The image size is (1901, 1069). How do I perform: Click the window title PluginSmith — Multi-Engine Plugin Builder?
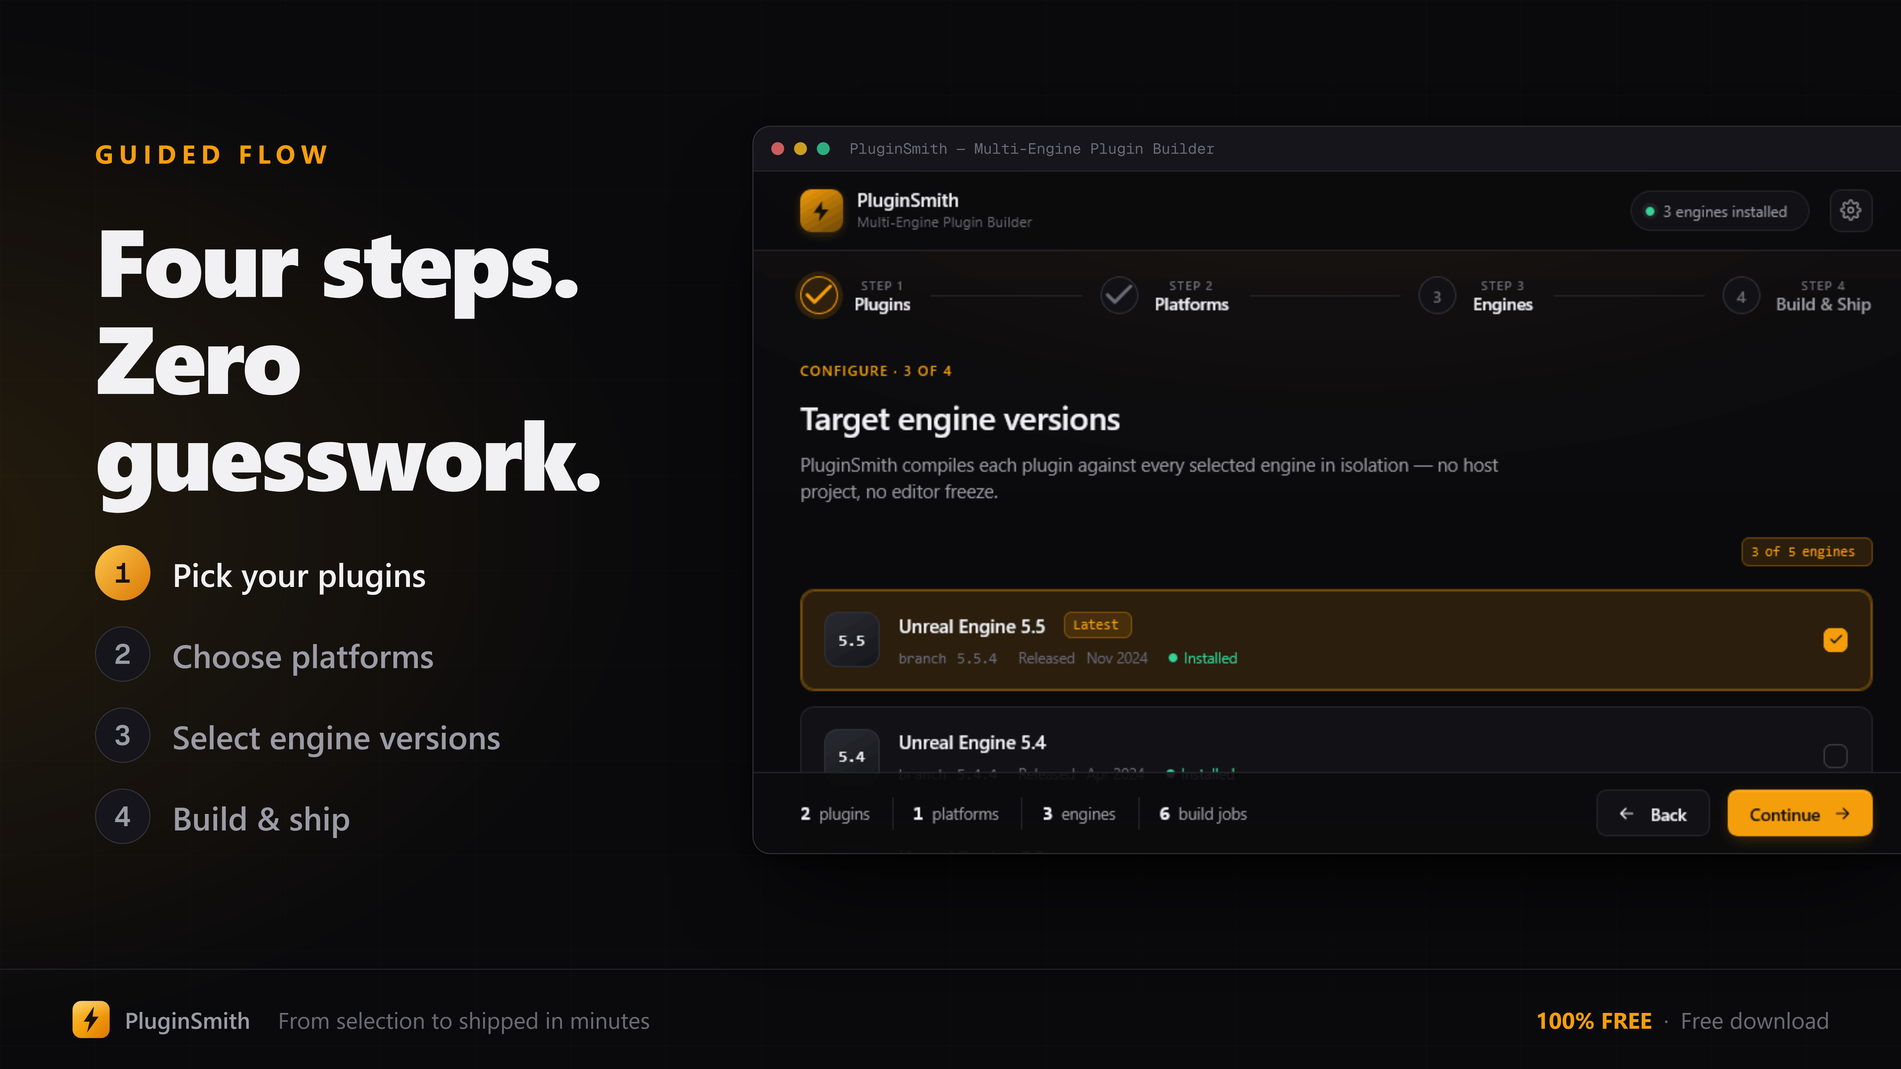(x=1032, y=149)
